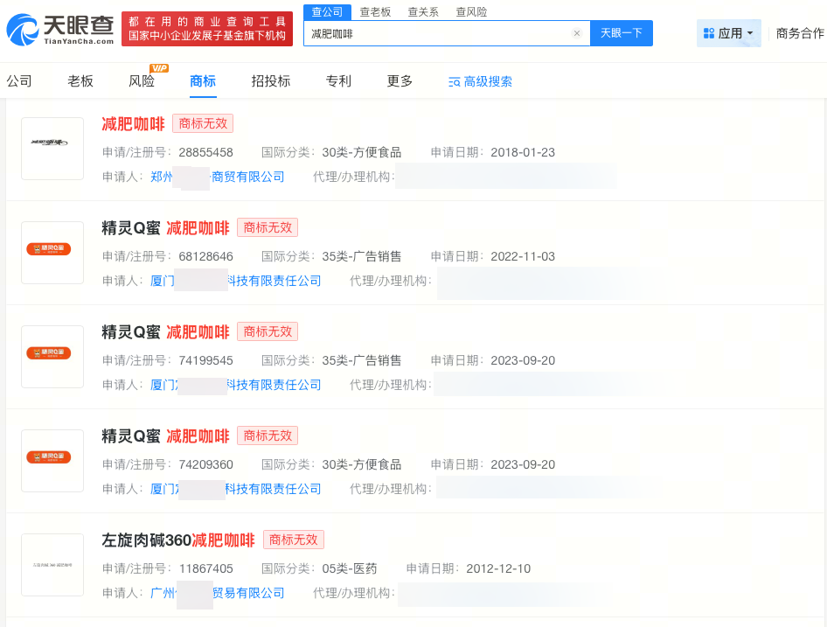This screenshot has height=627, width=827.
Task: Open applicant link 郑州...商贸有限公司
Action: [218, 177]
